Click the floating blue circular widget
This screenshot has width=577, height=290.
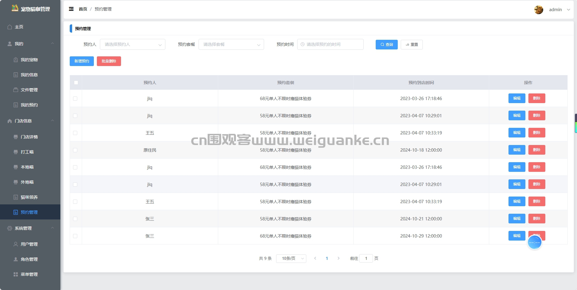point(534,242)
